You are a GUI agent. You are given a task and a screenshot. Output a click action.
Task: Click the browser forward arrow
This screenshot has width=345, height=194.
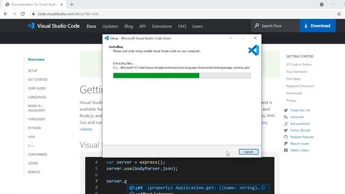click(x=15, y=14)
